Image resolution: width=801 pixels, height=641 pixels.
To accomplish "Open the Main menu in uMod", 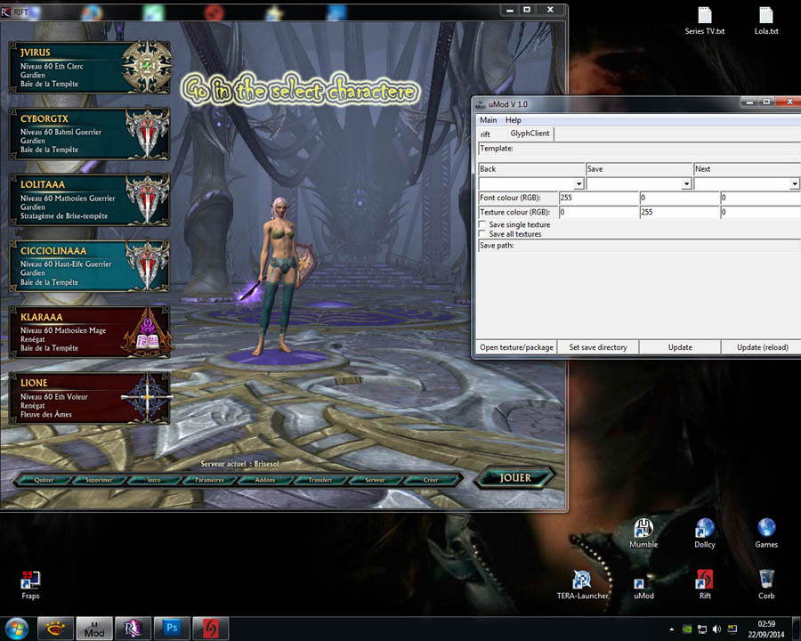I will [x=488, y=120].
